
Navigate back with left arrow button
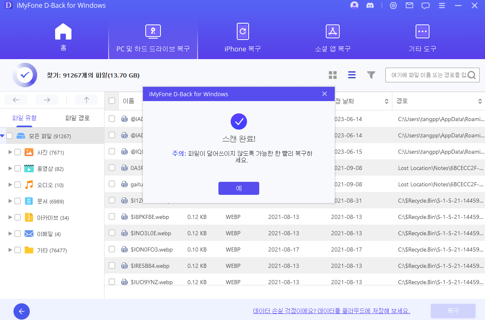tap(16, 100)
